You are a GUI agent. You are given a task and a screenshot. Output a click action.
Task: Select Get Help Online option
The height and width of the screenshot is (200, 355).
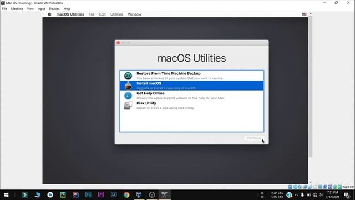click(191, 96)
